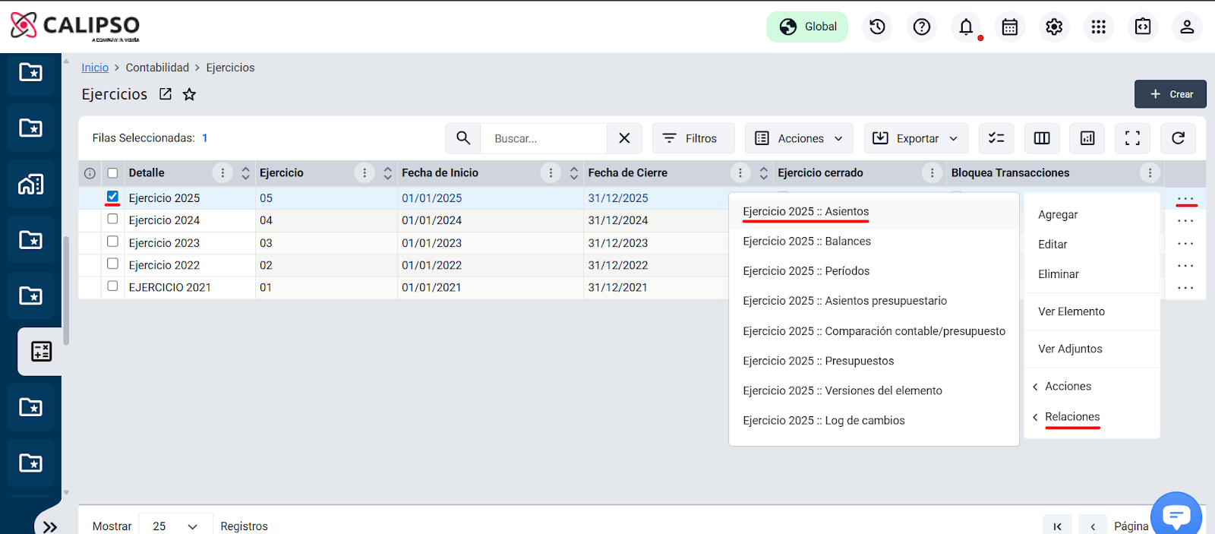
Task: Open Bloquea Transacciones column options
Action: point(1150,173)
